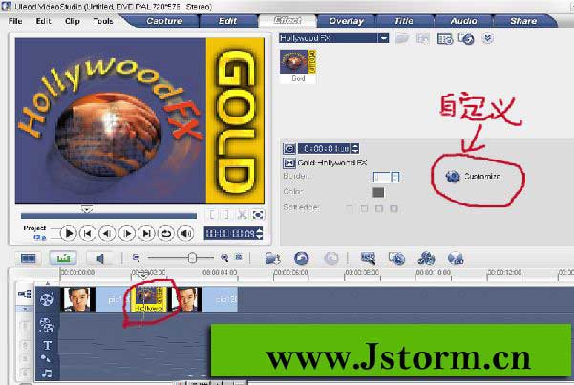Switch preview mode to Clip
Viewport: 574px width, 385px height.
(40, 237)
